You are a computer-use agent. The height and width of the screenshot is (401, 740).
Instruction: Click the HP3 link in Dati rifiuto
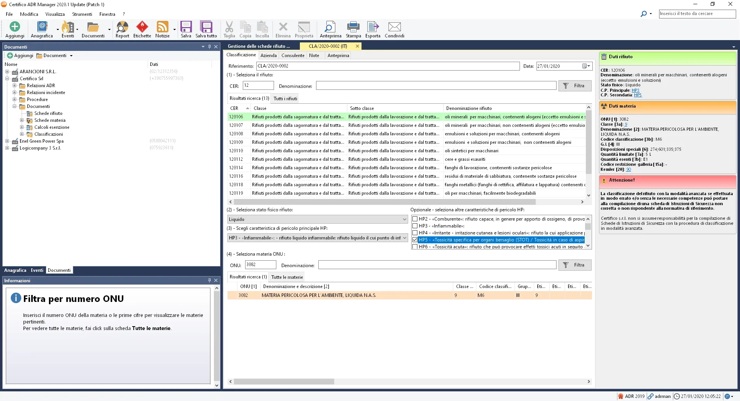tap(635, 90)
